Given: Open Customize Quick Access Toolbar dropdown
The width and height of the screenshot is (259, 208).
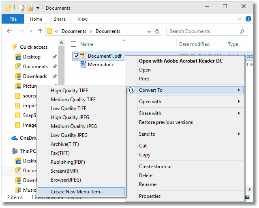Looking at the screenshot, I should coord(38,8).
